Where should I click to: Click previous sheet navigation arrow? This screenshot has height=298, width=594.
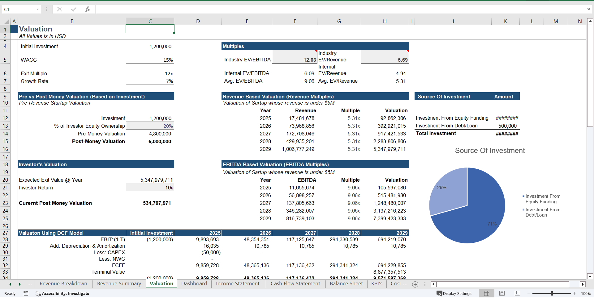(x=10, y=284)
